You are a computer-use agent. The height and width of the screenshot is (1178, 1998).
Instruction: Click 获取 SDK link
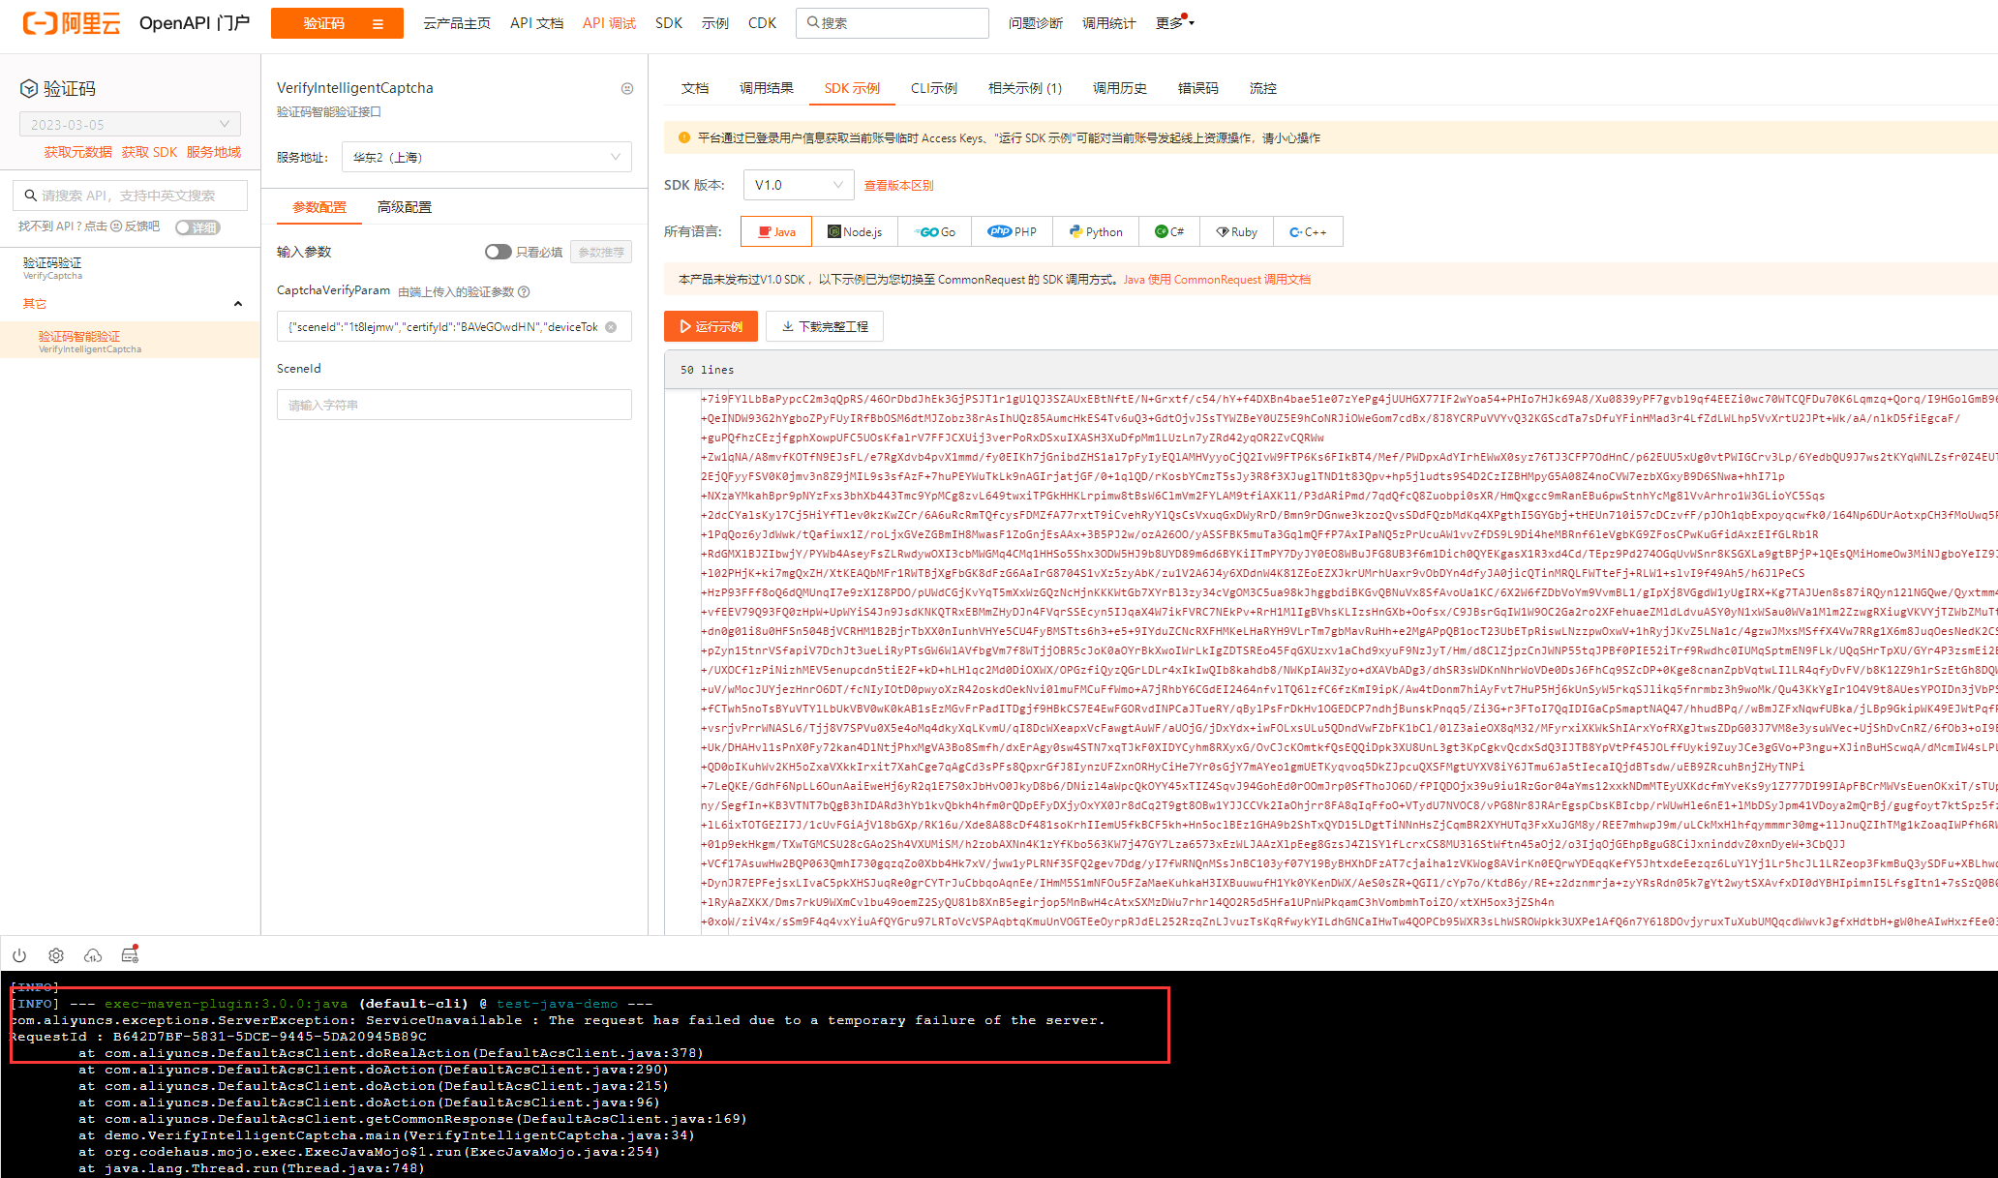pos(149,152)
